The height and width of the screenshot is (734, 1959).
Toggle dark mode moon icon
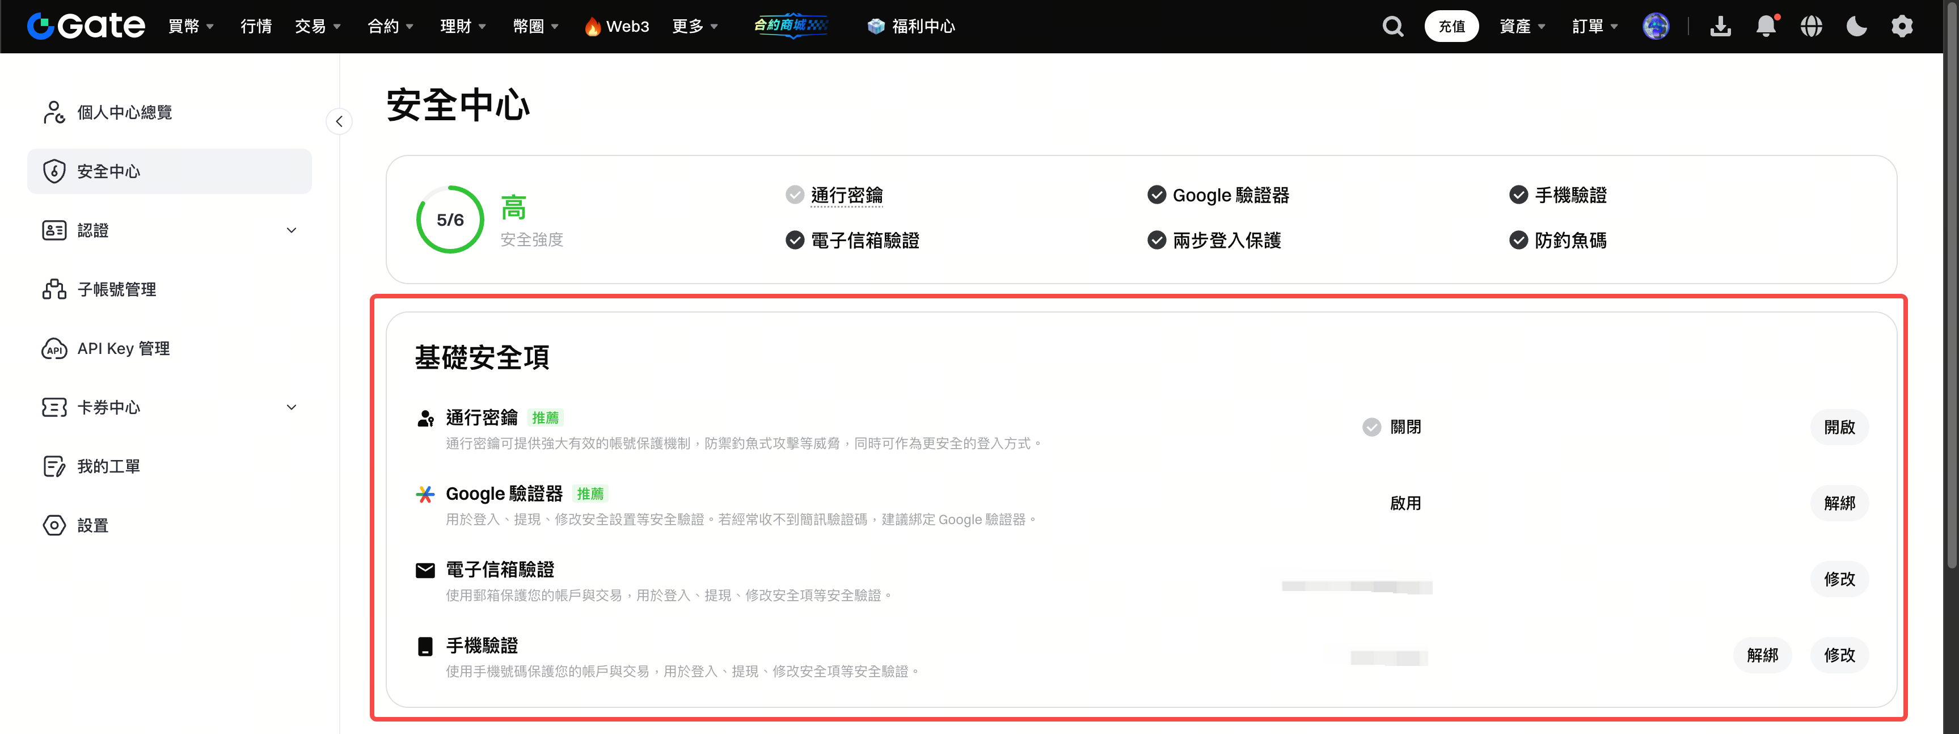pyautogui.click(x=1856, y=27)
